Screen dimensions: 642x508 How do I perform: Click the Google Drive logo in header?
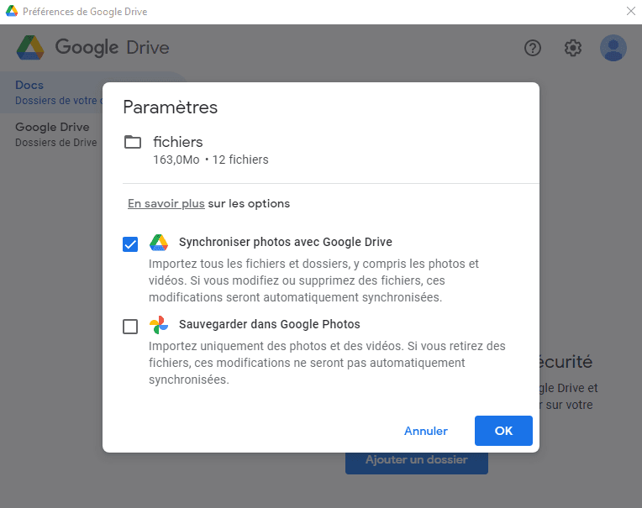point(30,48)
